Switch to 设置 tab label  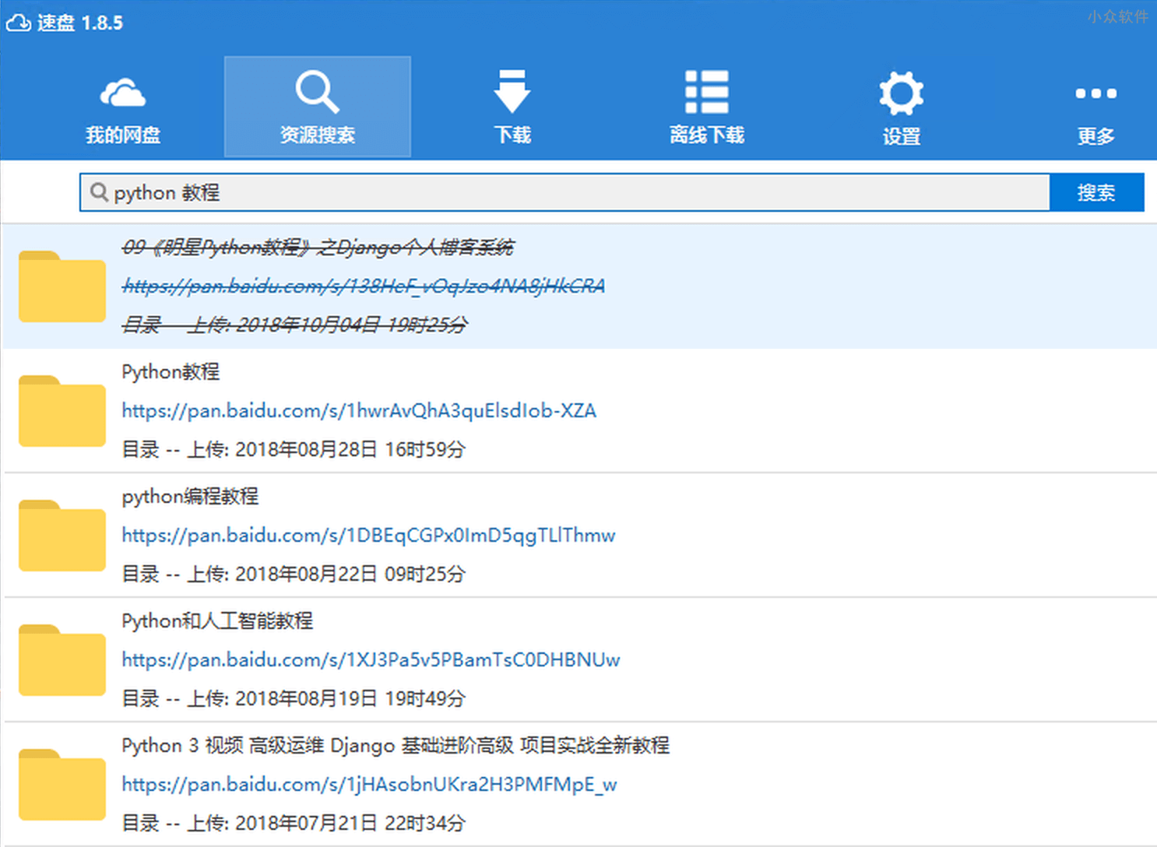902,136
